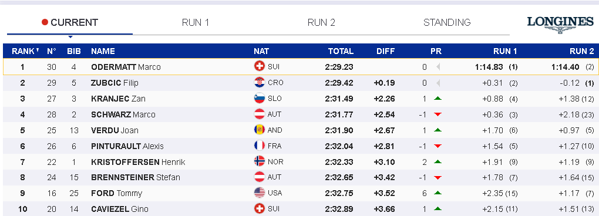Screen dimensions: 599x216
Task: Switch to the RUN 1 tab
Action: point(195,22)
